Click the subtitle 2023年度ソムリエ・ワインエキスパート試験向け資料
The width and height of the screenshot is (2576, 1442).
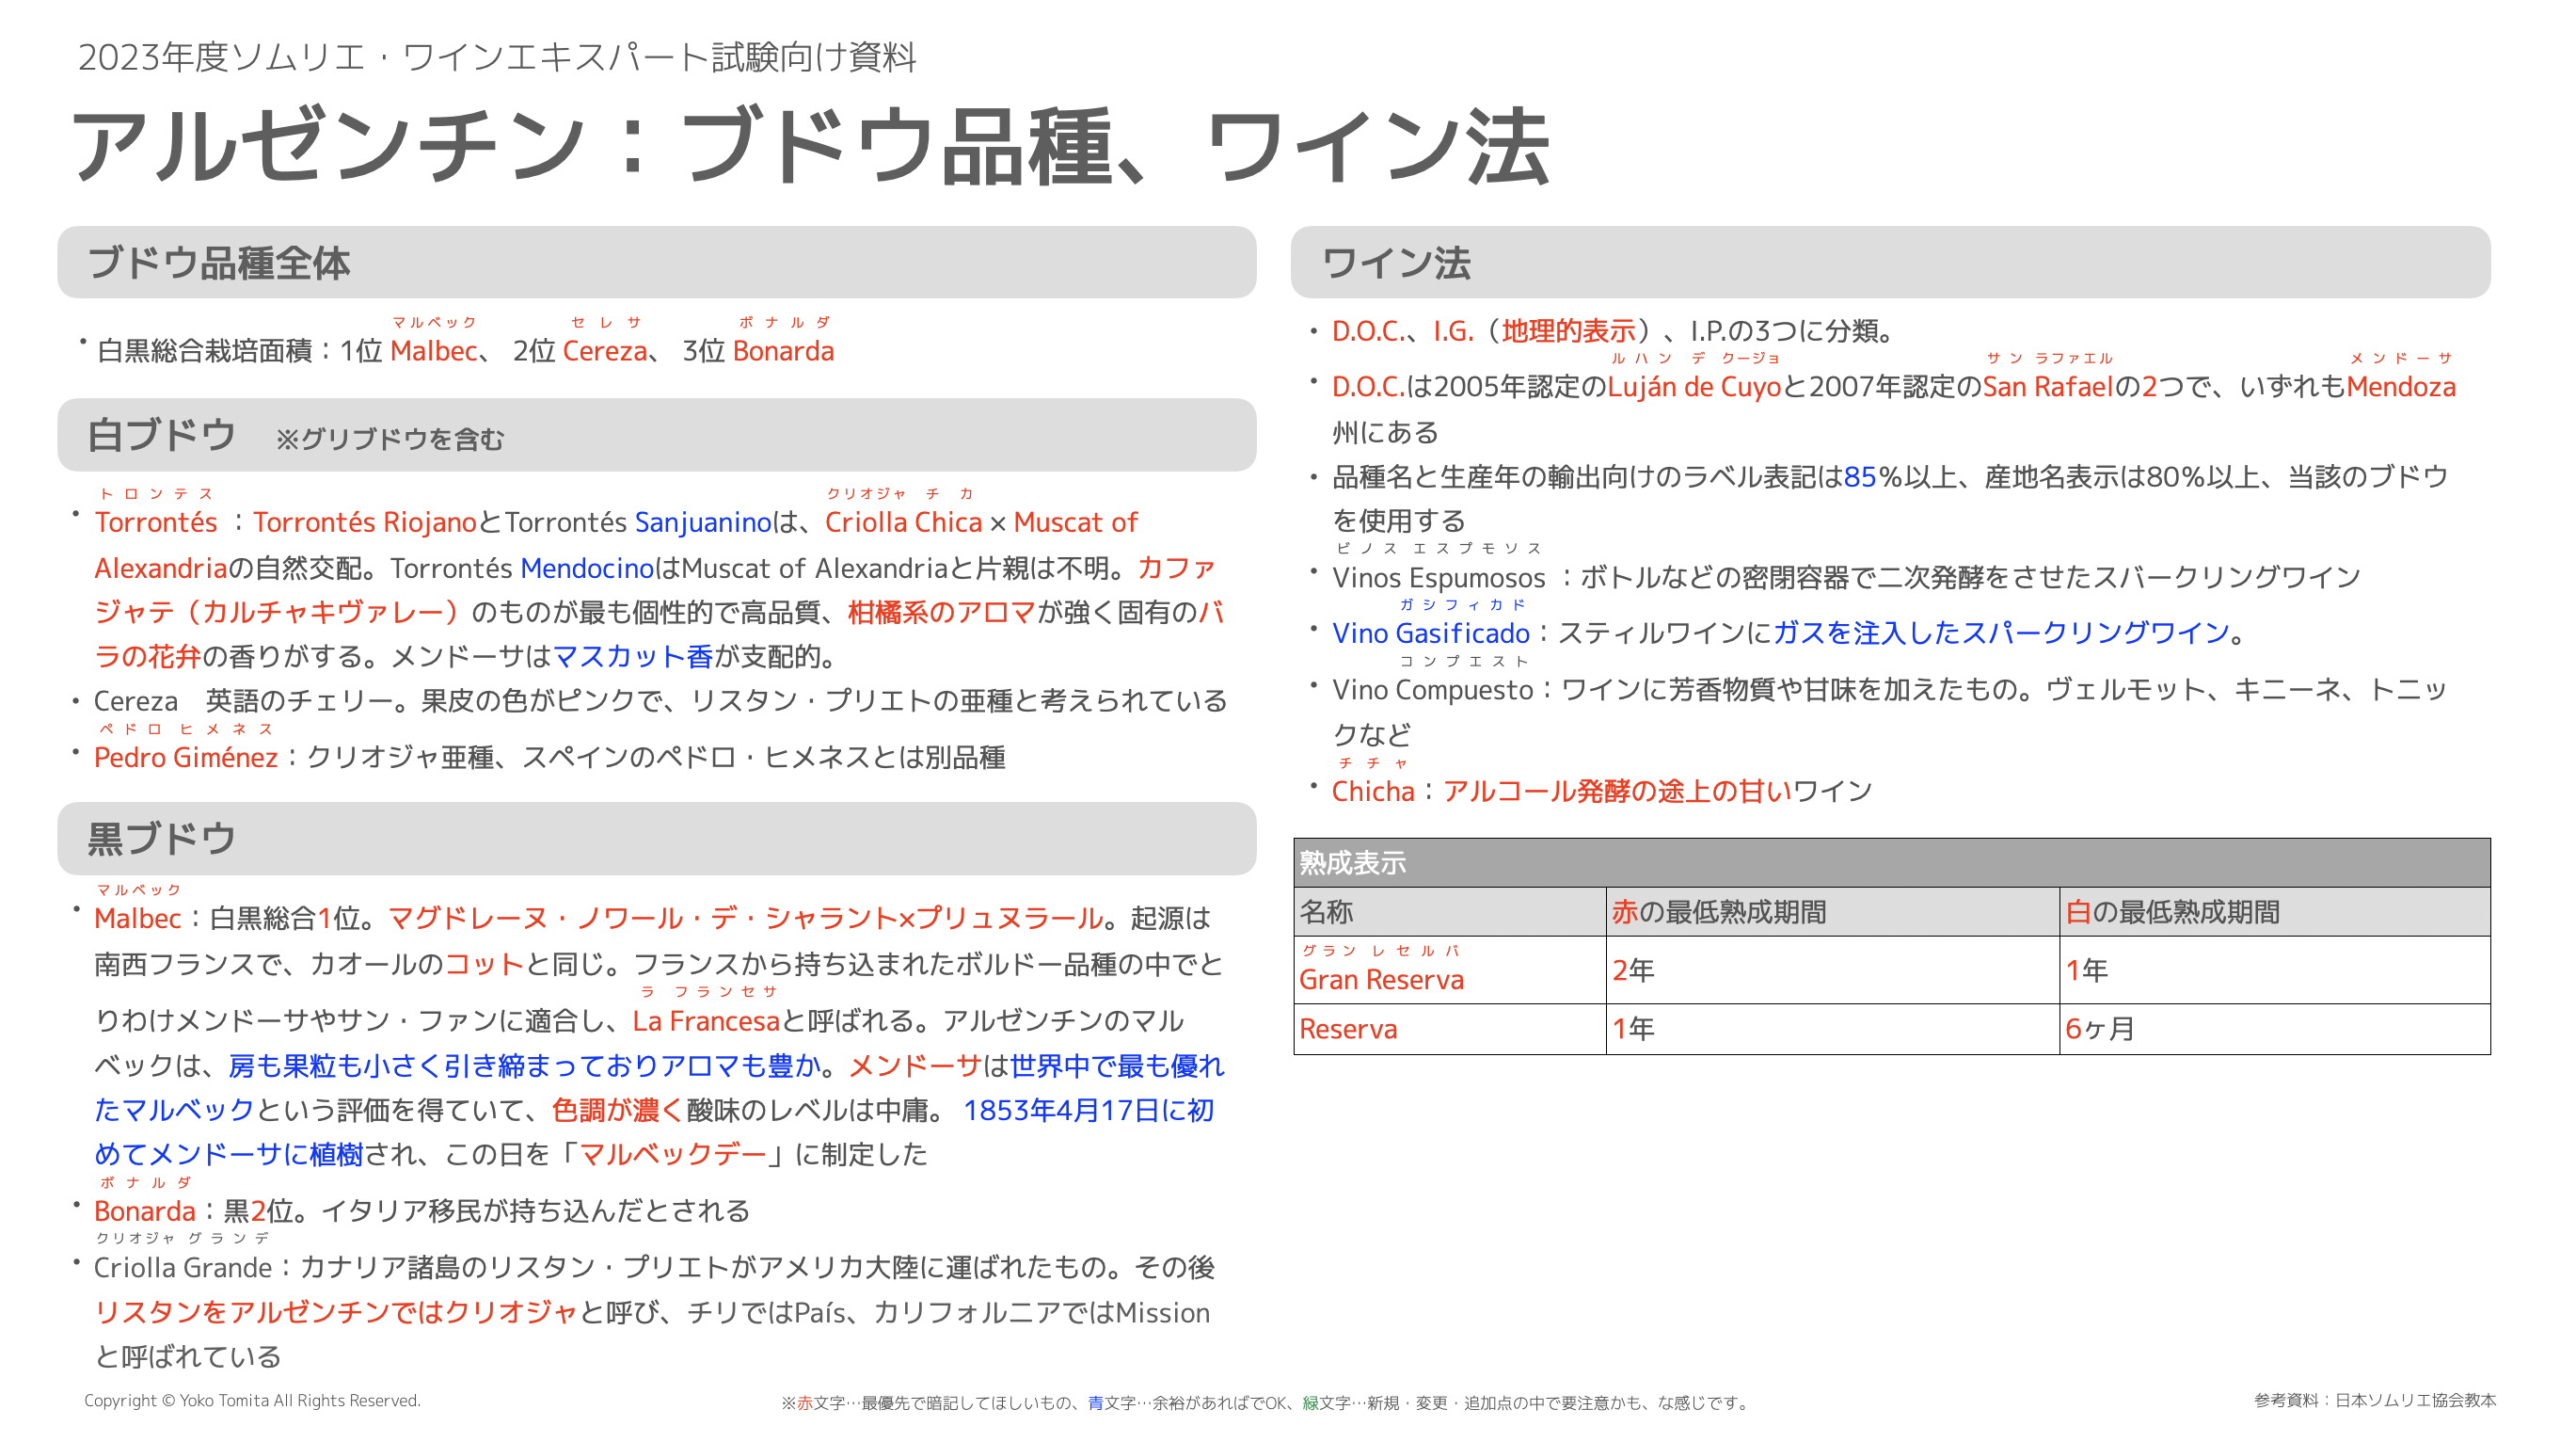[x=497, y=57]
